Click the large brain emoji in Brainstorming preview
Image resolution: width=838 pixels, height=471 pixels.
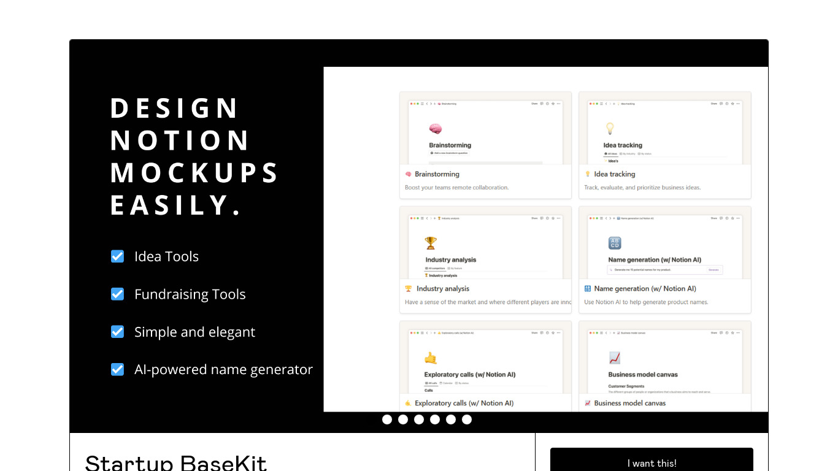click(435, 129)
